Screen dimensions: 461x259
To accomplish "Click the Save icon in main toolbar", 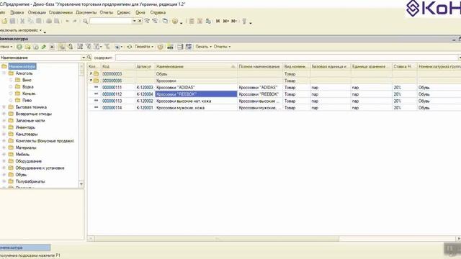I will (13, 21).
